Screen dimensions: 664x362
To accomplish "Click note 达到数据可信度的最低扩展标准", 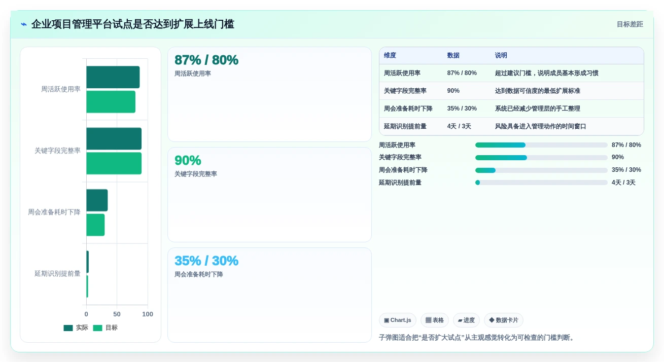I will click(x=538, y=91).
